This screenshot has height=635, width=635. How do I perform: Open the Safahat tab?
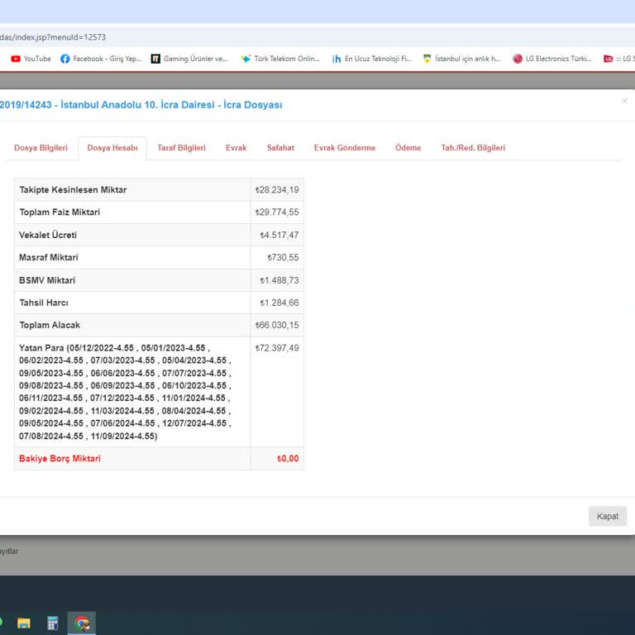pos(280,148)
